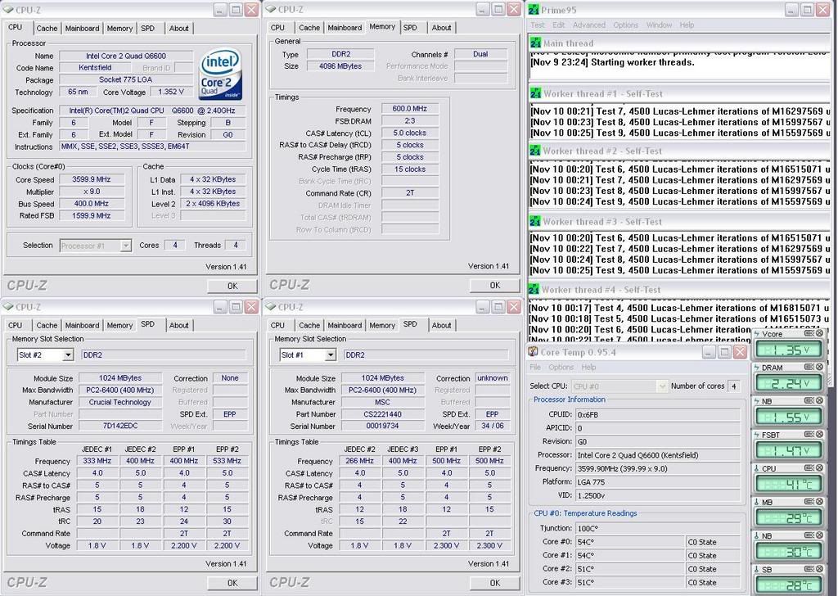Click Worker thread #3 window icon

coord(535,221)
